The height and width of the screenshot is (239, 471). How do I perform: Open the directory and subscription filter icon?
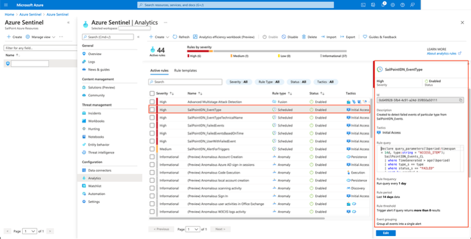[373, 5]
